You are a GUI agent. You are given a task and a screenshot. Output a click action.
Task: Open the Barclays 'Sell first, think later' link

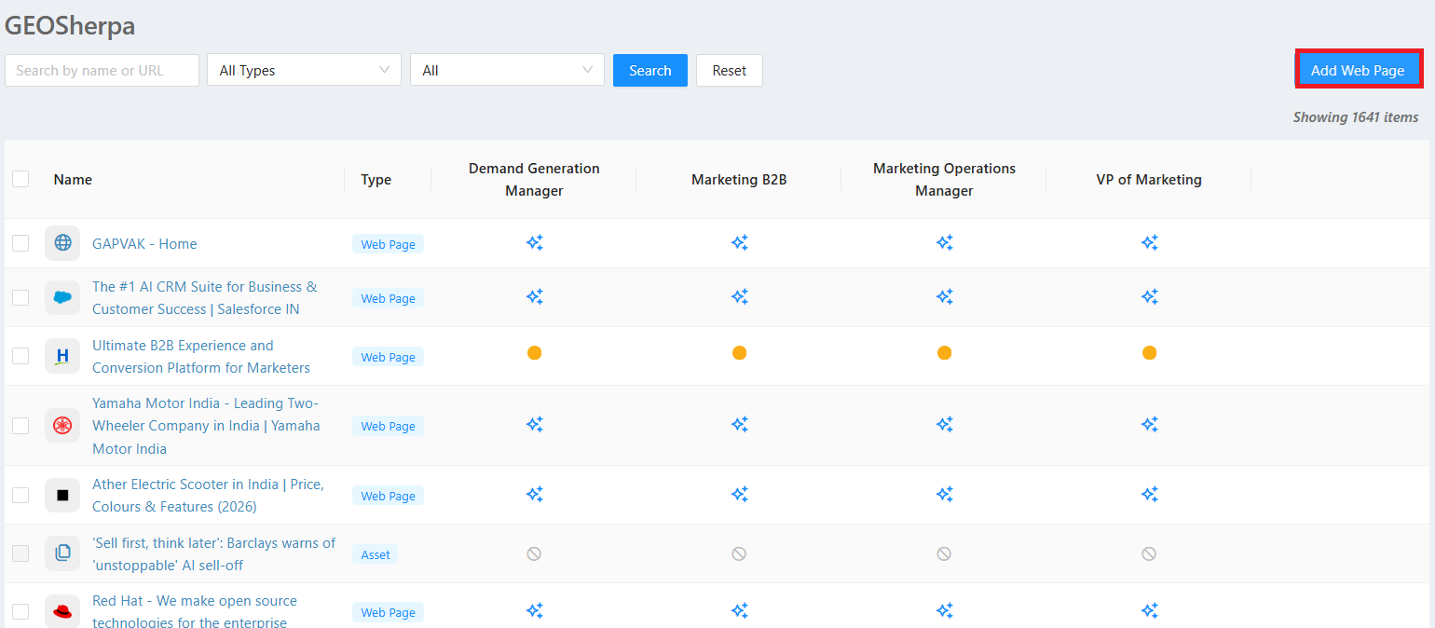pyautogui.click(x=213, y=553)
